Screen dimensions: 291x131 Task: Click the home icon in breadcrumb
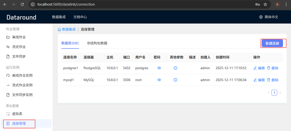point(59,29)
